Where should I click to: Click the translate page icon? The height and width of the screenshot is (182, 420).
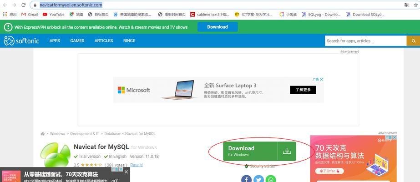tap(407, 5)
